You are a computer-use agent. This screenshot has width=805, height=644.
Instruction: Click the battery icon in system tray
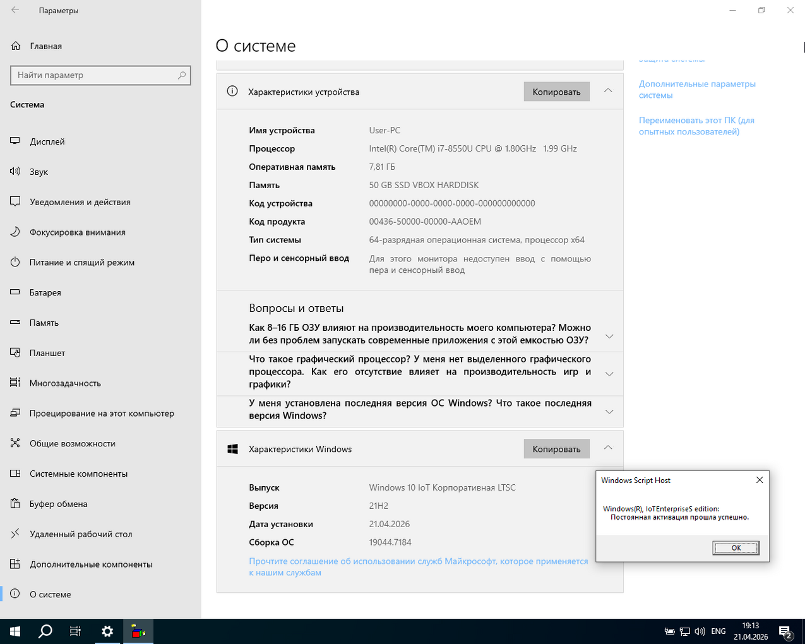click(x=670, y=631)
